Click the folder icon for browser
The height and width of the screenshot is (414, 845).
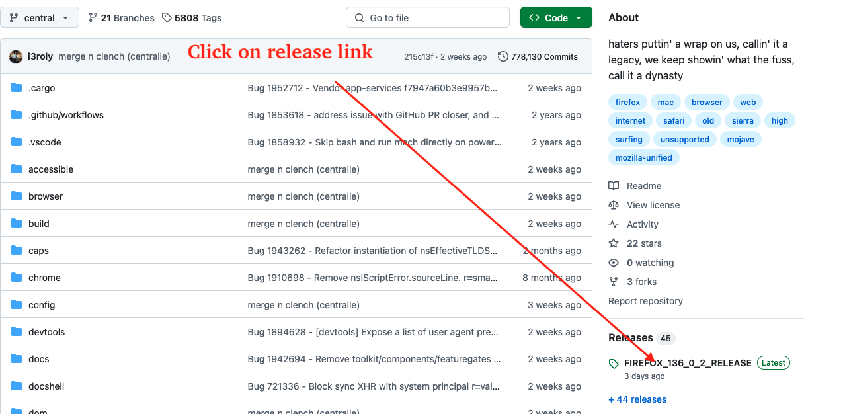click(x=17, y=196)
